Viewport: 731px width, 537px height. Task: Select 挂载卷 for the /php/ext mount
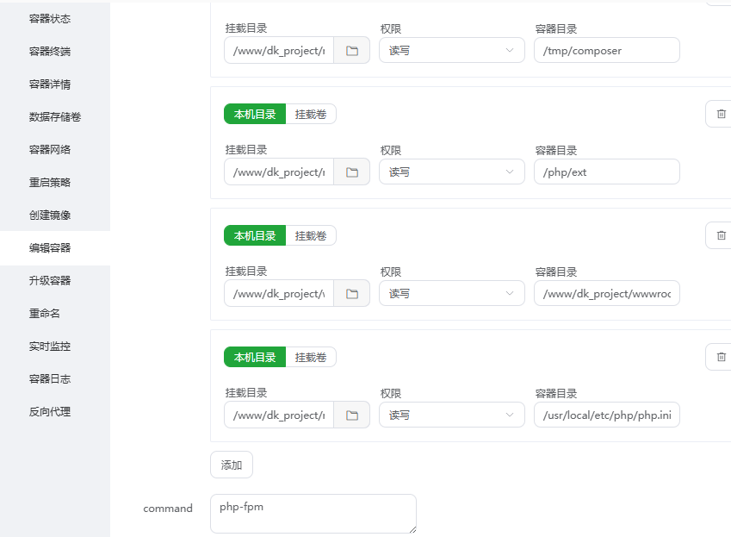pos(311,114)
